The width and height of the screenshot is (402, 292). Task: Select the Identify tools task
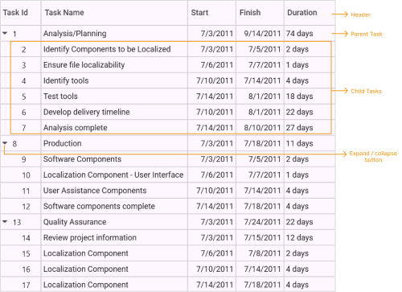coord(66,80)
